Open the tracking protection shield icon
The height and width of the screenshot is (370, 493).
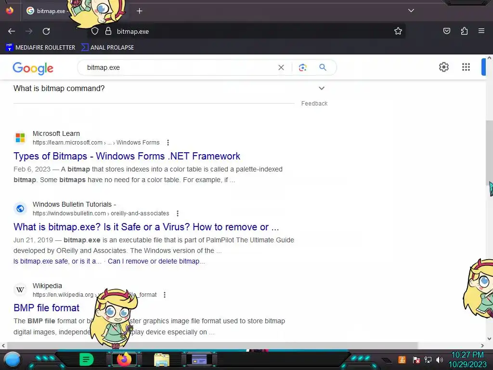click(95, 31)
